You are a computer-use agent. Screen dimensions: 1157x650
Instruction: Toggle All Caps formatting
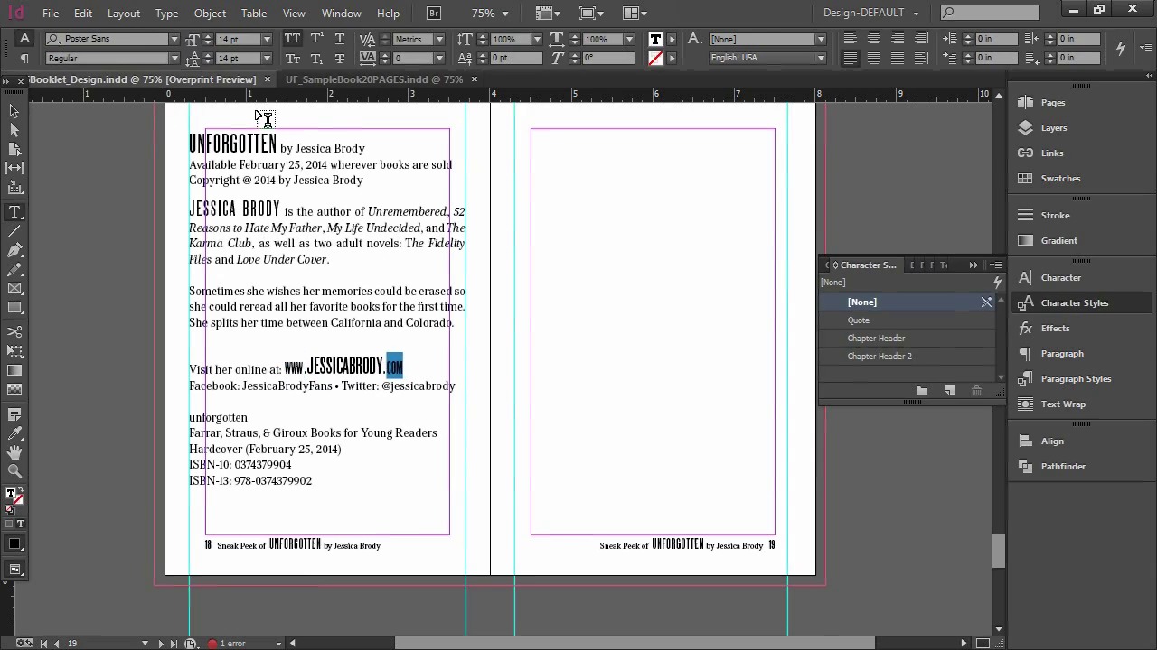point(292,39)
